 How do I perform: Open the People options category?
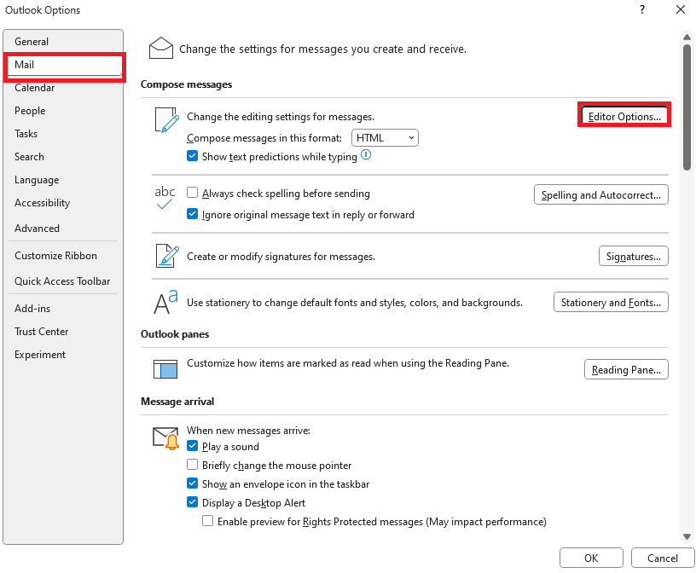click(x=63, y=111)
